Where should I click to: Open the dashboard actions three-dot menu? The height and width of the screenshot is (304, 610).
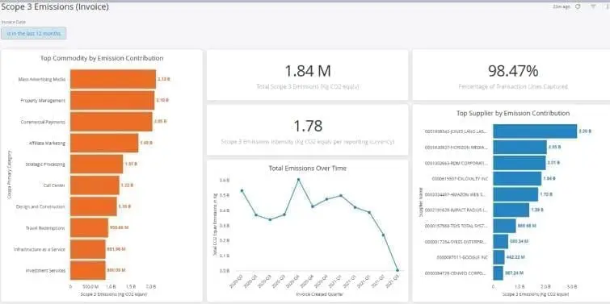click(608, 6)
